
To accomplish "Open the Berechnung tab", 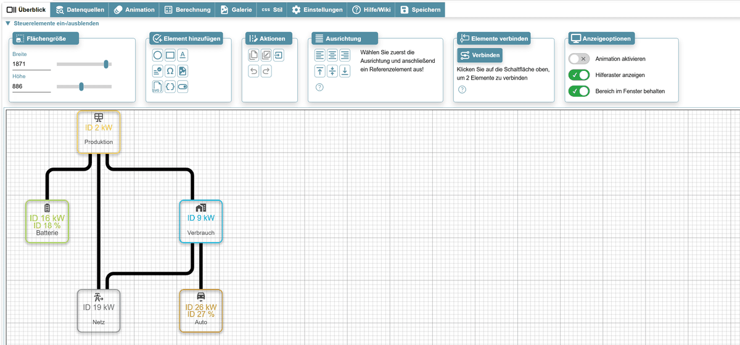I will (x=187, y=10).
